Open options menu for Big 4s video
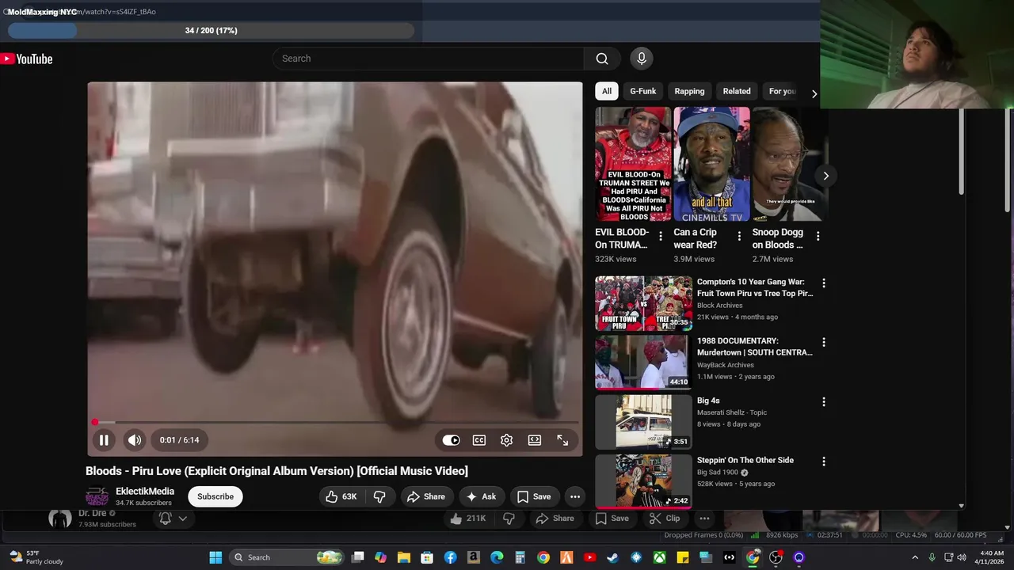This screenshot has width=1014, height=570. click(823, 401)
